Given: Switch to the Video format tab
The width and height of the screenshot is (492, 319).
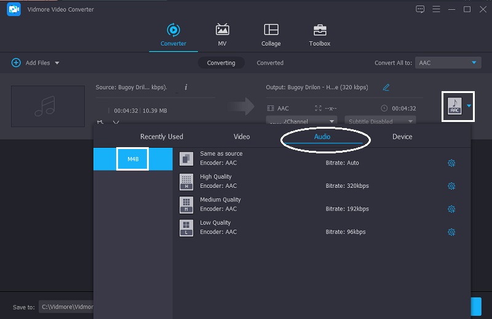Looking at the screenshot, I should point(242,137).
